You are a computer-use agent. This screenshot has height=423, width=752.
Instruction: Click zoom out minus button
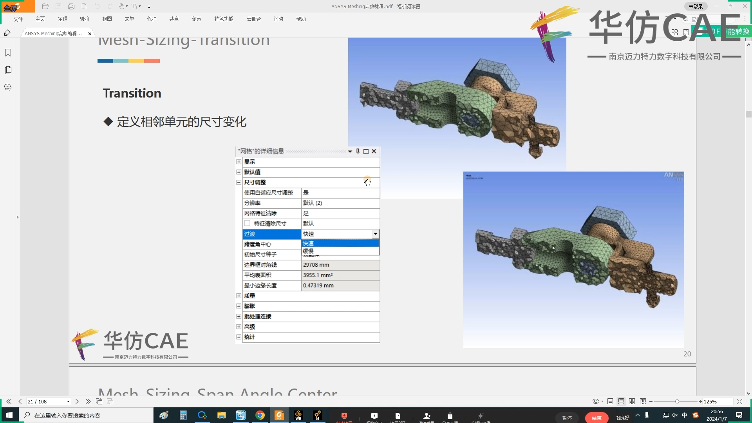(651, 401)
